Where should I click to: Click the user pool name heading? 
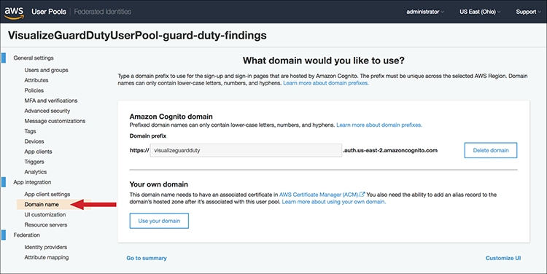[x=137, y=36]
